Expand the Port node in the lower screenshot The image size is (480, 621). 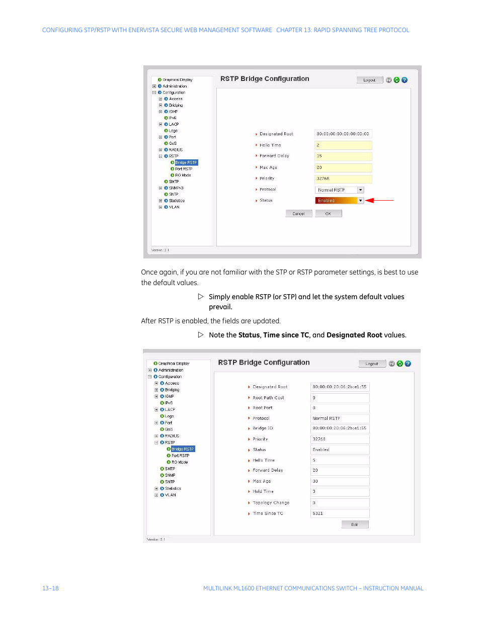tap(156, 423)
